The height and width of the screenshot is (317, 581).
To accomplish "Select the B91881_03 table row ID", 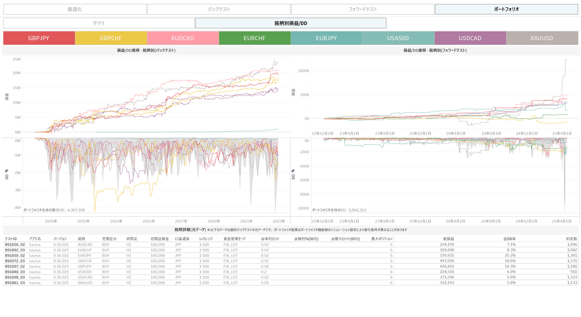I will [15, 282].
